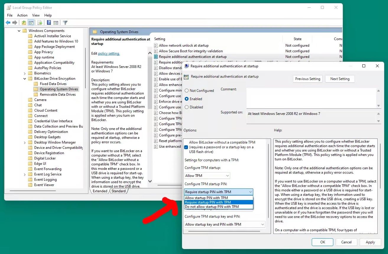Open the Action menu
The image size is (388, 254).
click(22, 15)
